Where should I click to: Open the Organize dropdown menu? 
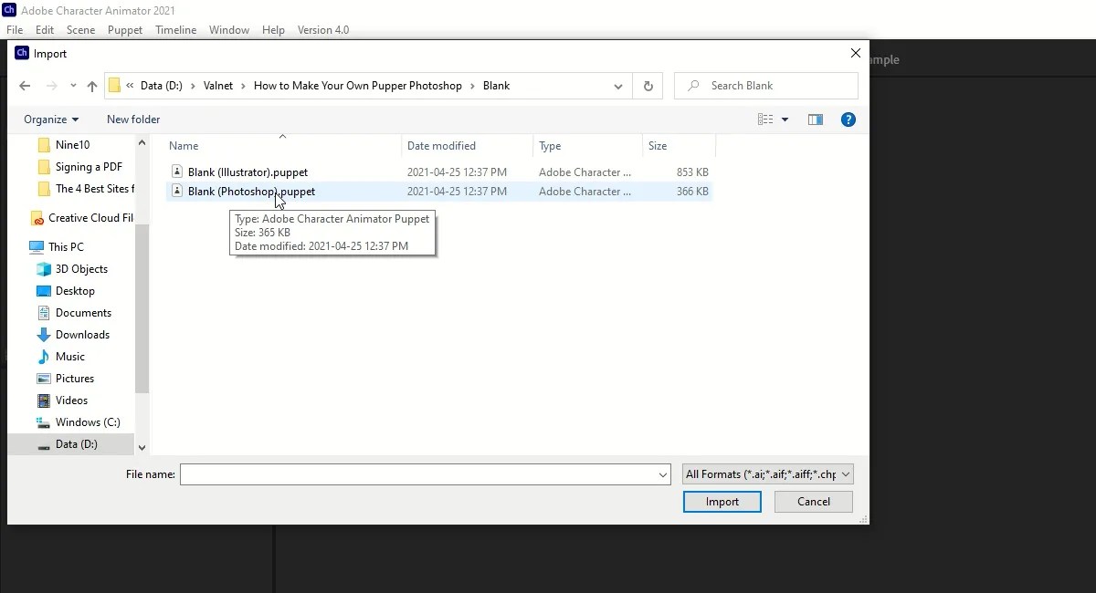coord(50,120)
